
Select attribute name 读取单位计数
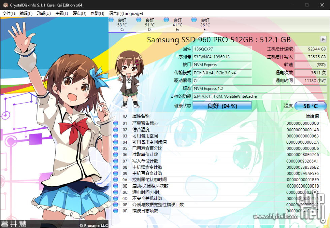point(145,155)
